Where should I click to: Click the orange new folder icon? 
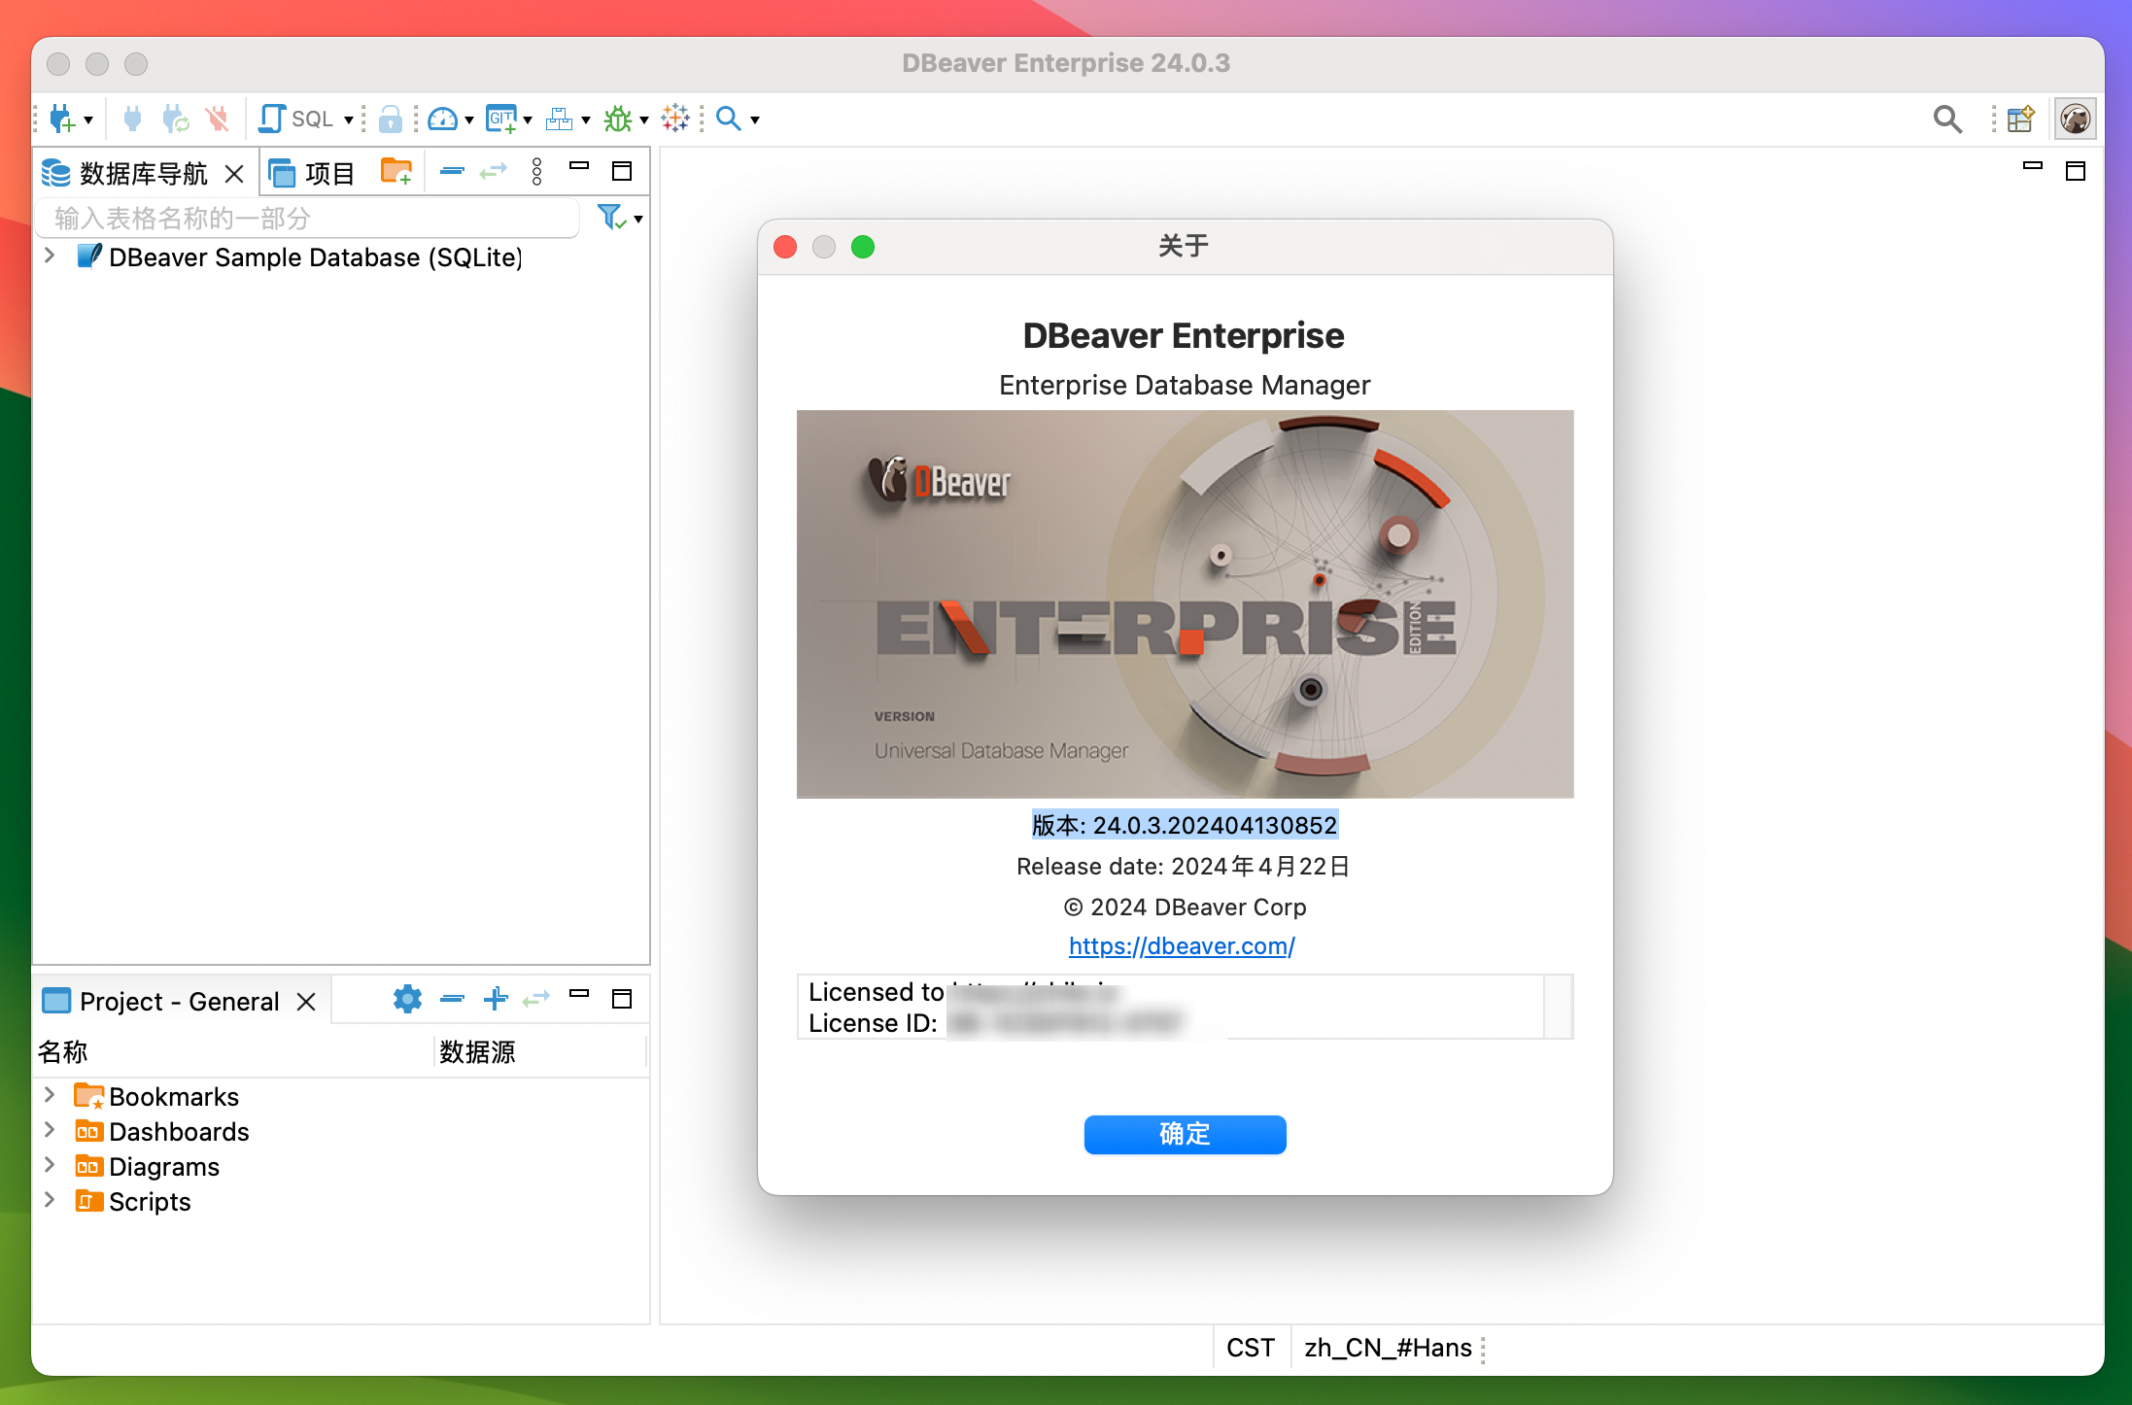[x=396, y=172]
